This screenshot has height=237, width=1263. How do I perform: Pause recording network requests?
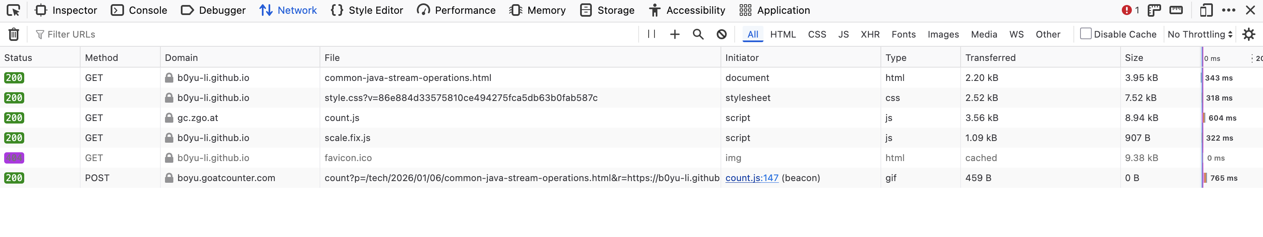pyautogui.click(x=651, y=34)
